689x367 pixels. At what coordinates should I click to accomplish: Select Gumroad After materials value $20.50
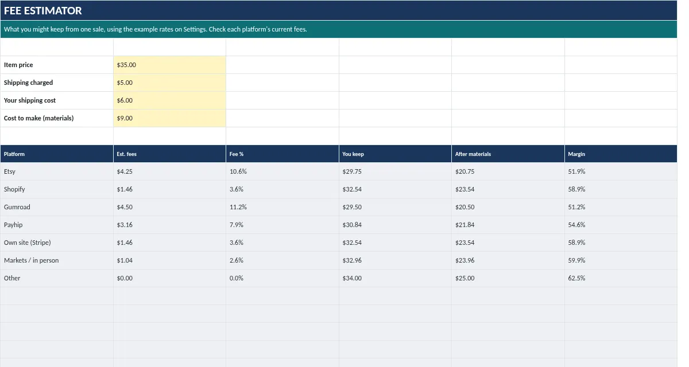[508, 207]
